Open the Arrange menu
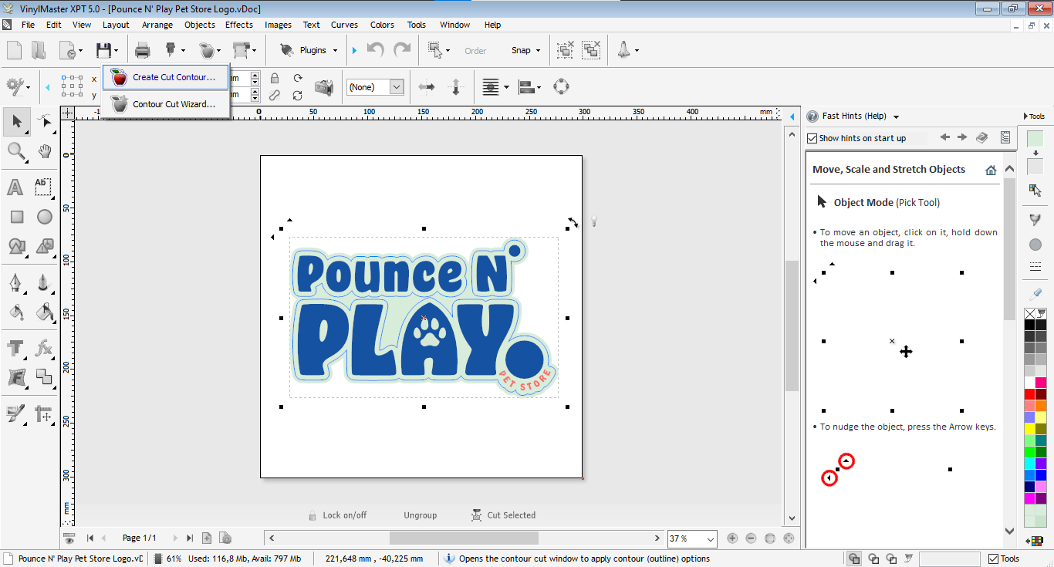The image size is (1054, 567). click(x=157, y=25)
